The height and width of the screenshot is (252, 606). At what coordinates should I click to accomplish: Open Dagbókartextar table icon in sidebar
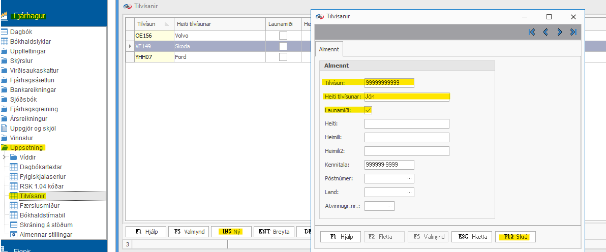14,167
